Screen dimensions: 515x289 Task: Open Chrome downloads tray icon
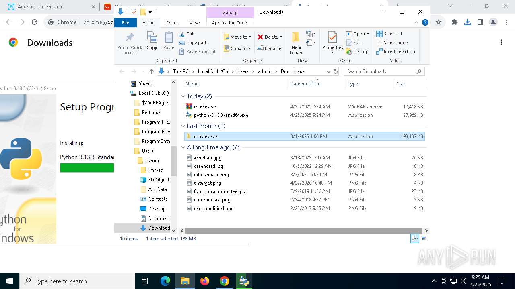pos(468,22)
